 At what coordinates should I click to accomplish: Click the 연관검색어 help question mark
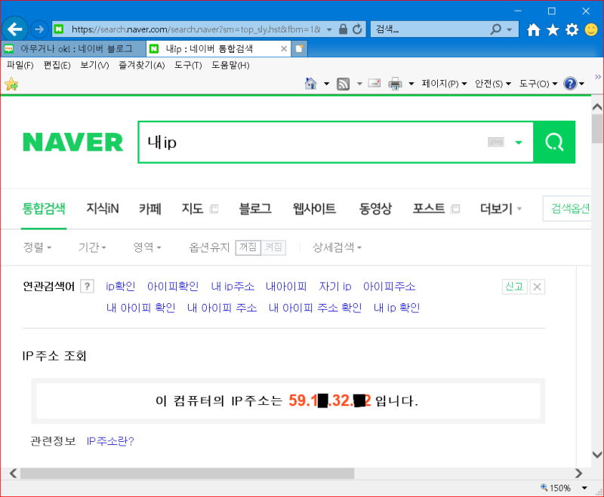click(88, 287)
